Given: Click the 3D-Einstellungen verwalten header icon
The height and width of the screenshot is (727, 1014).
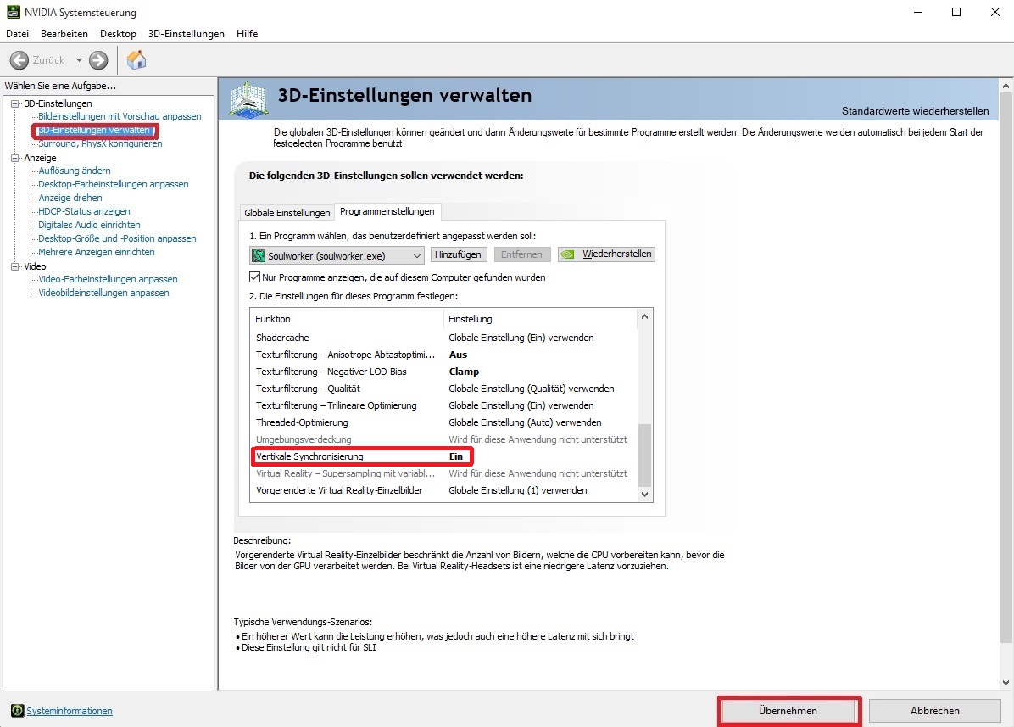Looking at the screenshot, I should [x=249, y=99].
